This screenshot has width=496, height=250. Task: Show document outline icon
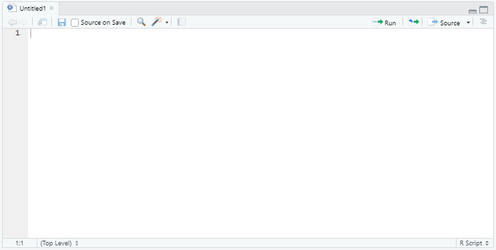[483, 21]
